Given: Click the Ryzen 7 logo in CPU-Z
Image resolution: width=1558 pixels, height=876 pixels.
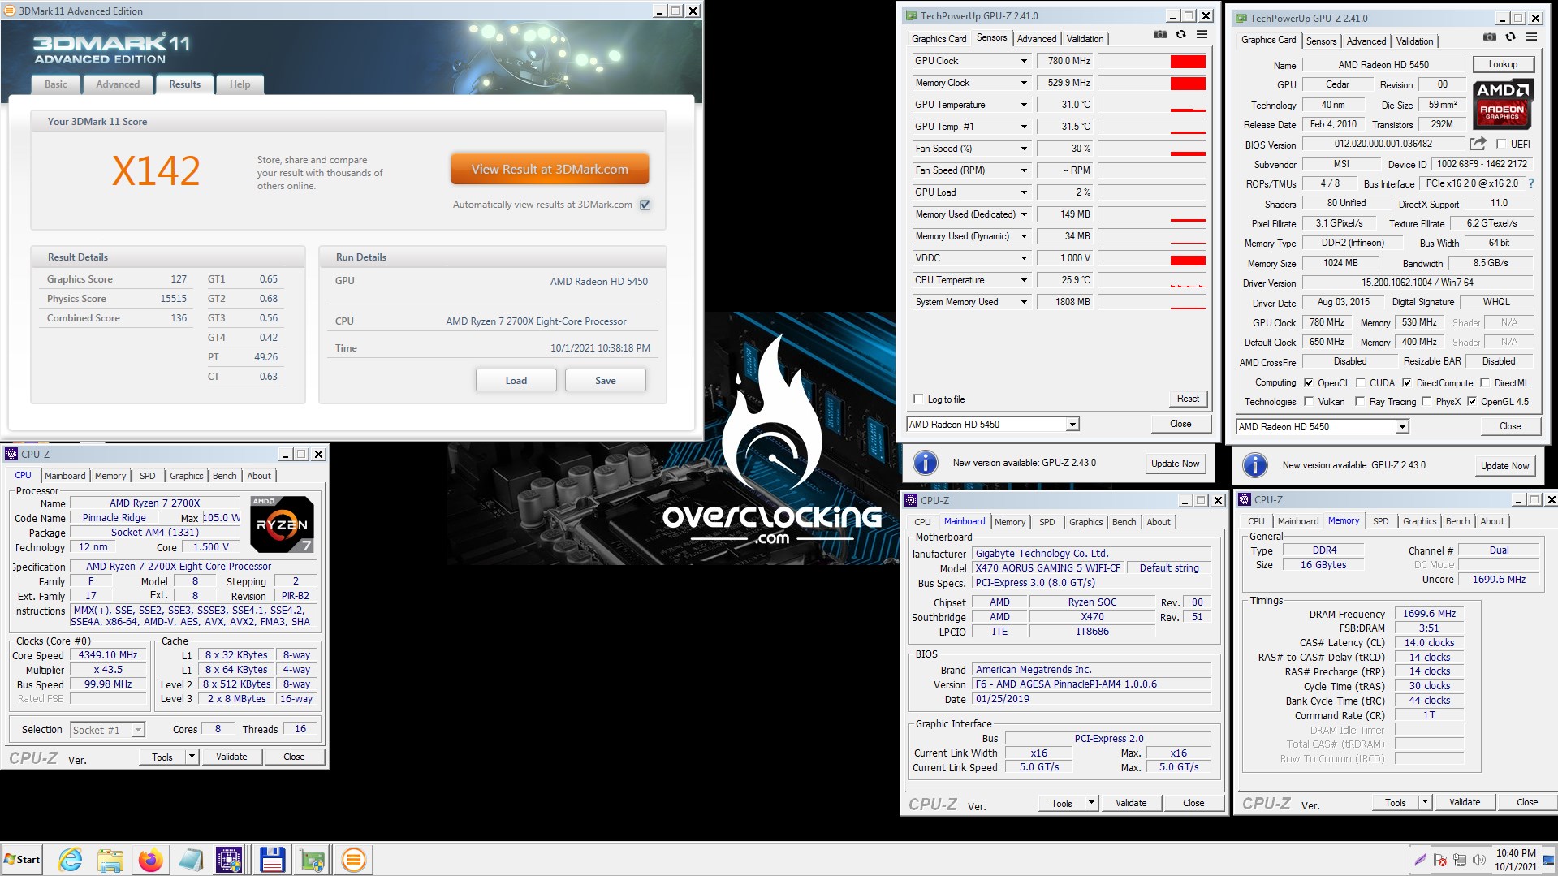Looking at the screenshot, I should click(282, 524).
